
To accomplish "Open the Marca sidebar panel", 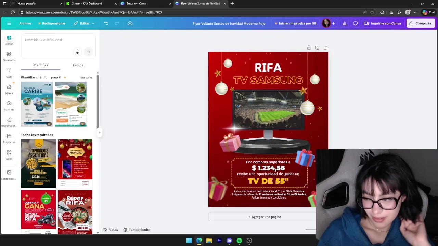I will tap(9, 89).
